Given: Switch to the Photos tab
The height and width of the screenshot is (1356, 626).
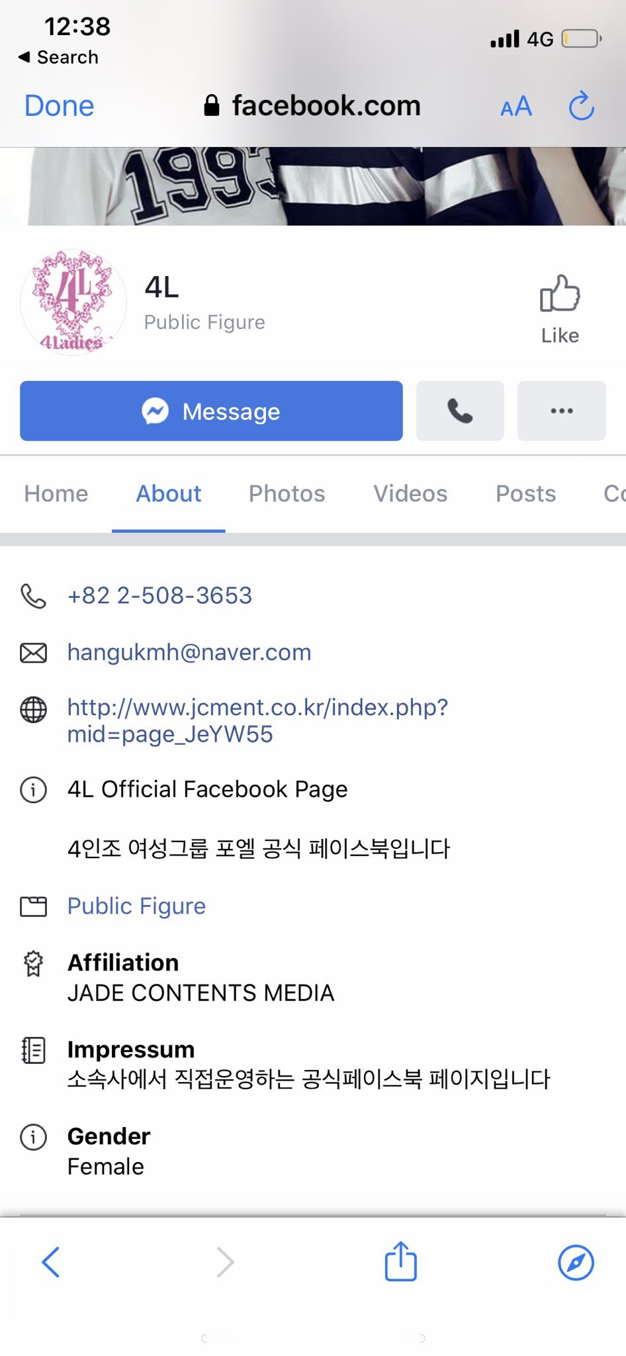Looking at the screenshot, I should pyautogui.click(x=287, y=493).
